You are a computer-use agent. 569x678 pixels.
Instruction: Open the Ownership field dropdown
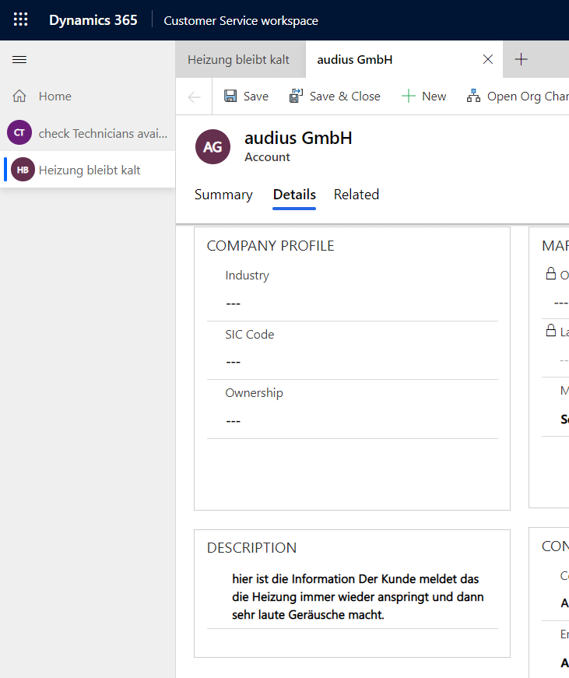352,421
